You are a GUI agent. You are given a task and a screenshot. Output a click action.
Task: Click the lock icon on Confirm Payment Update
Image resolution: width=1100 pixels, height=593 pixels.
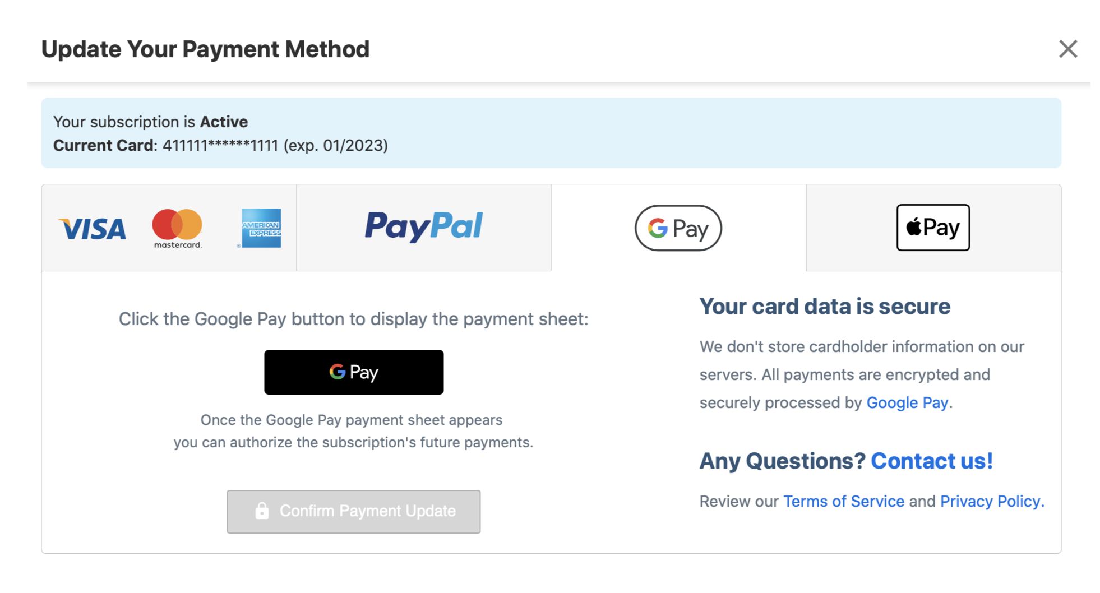click(262, 511)
